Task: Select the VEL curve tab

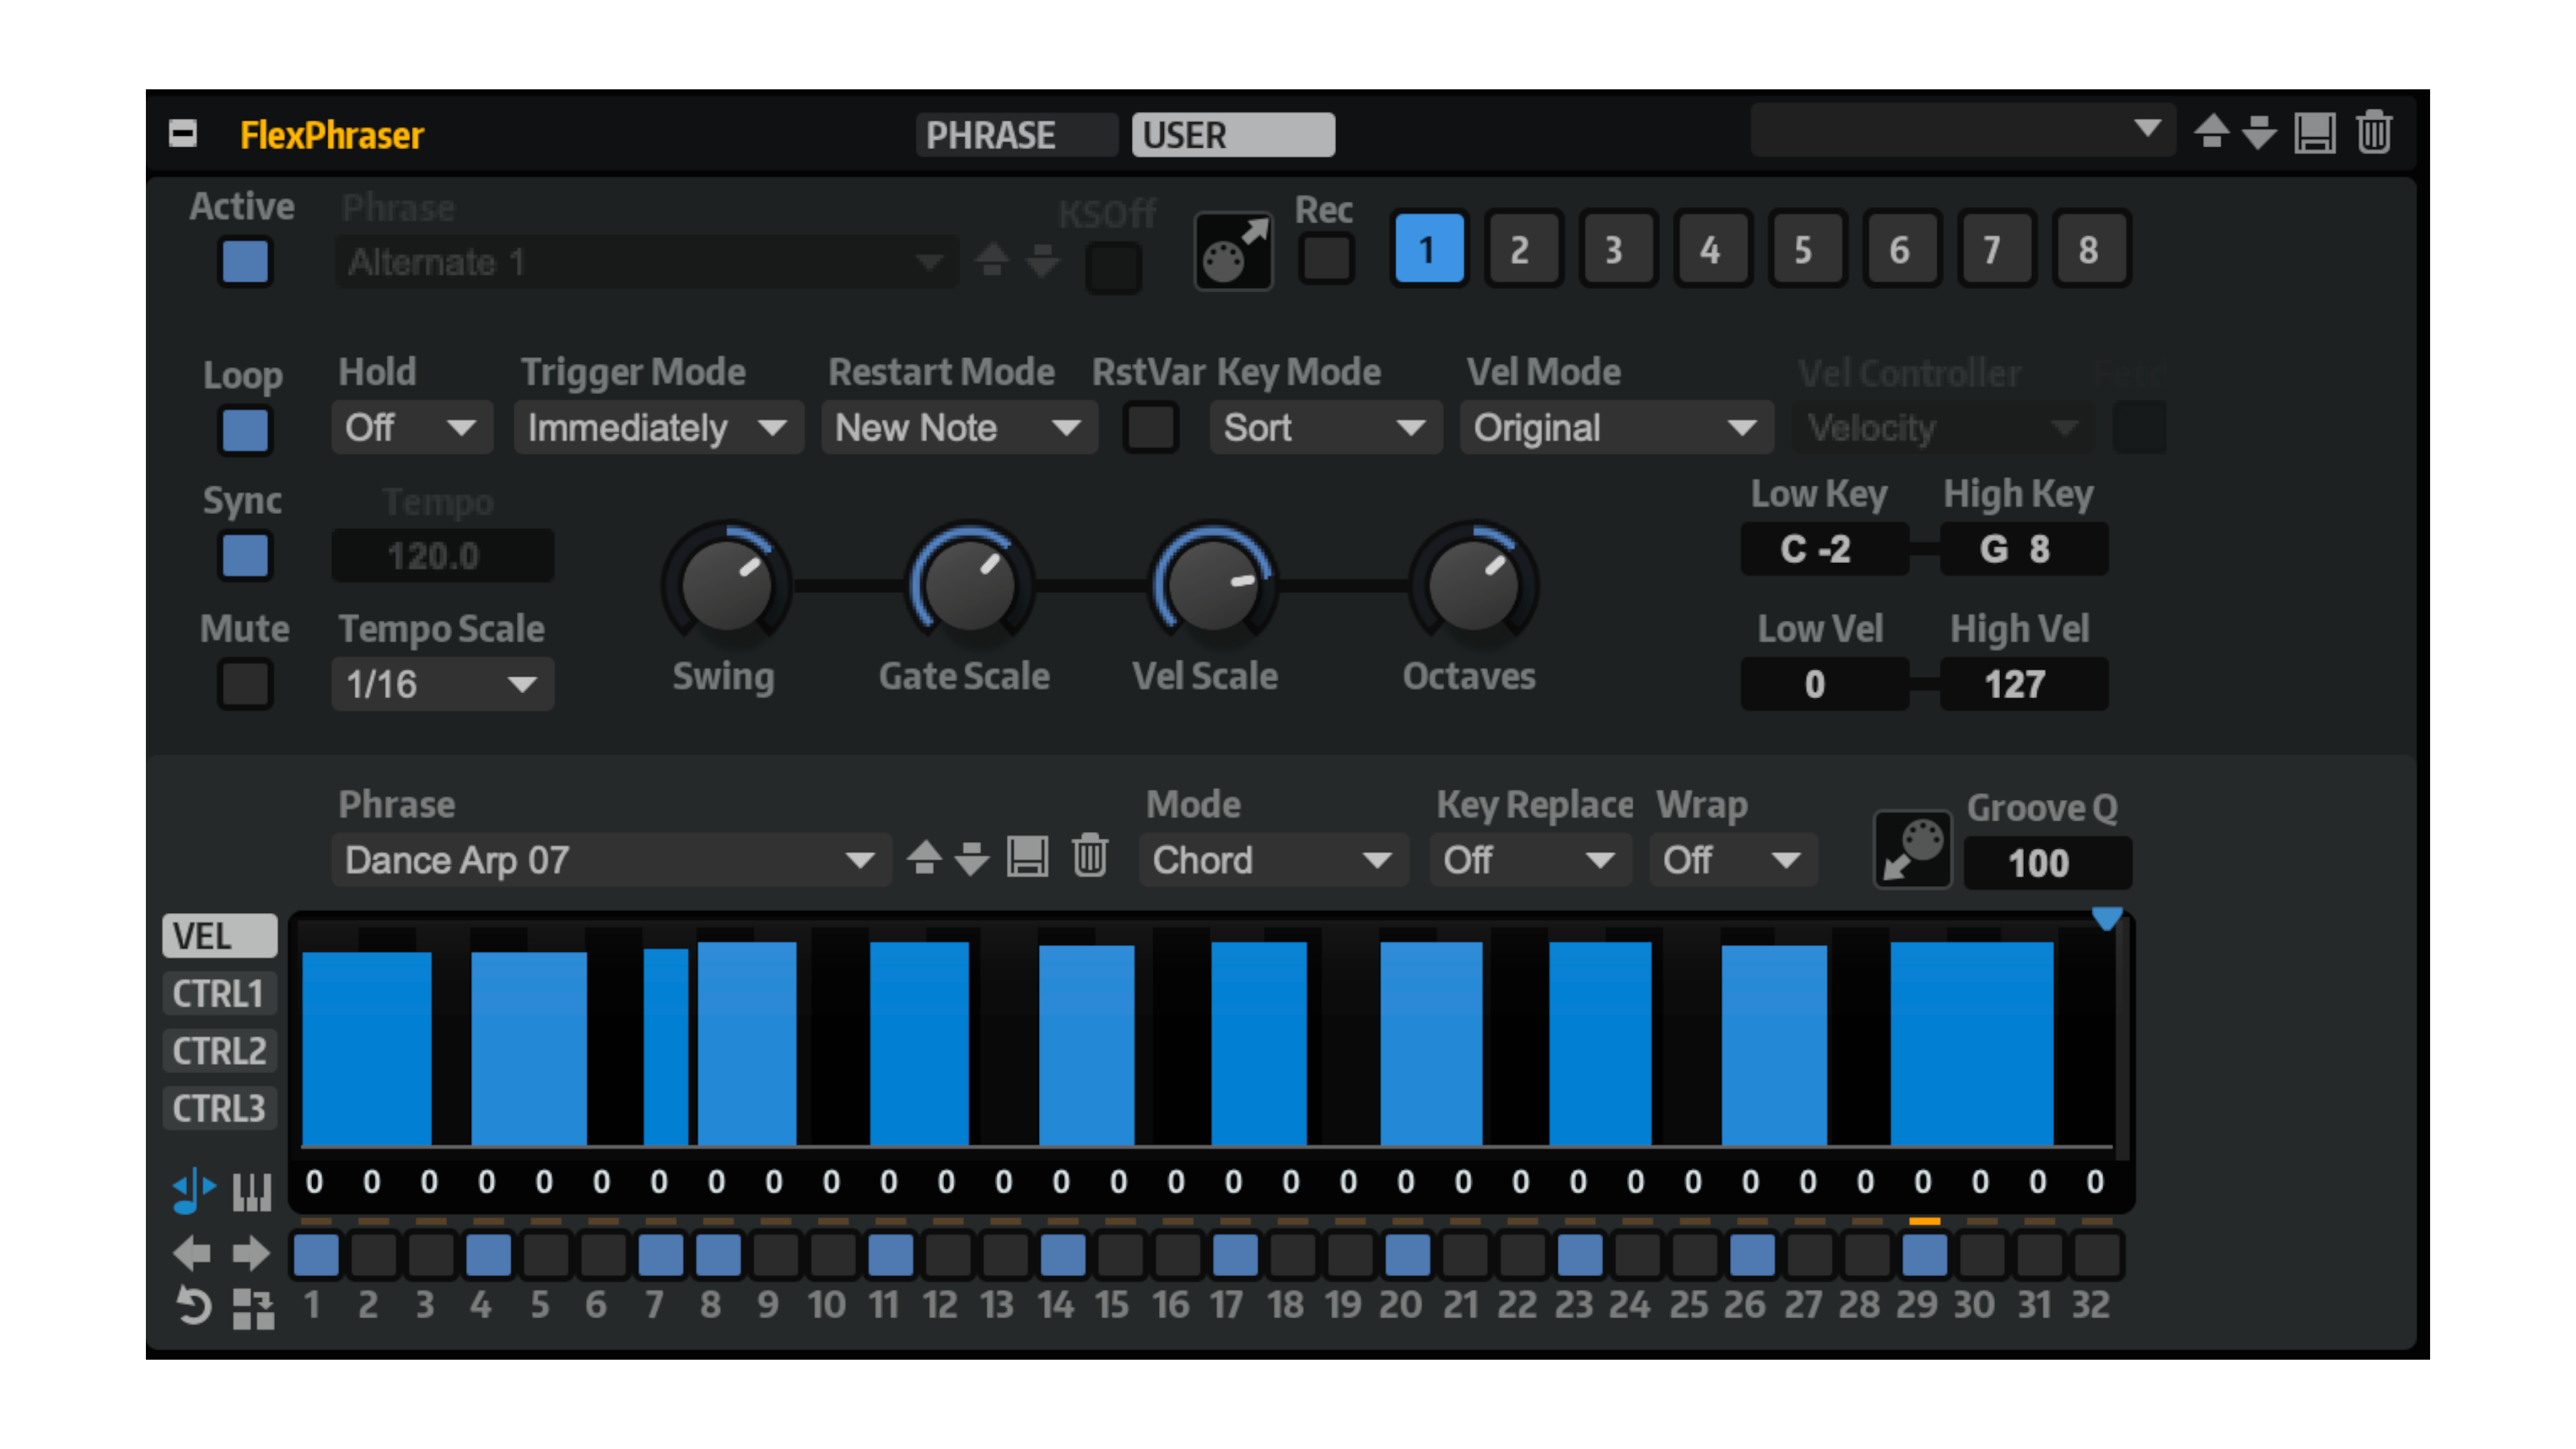Action: click(219, 936)
